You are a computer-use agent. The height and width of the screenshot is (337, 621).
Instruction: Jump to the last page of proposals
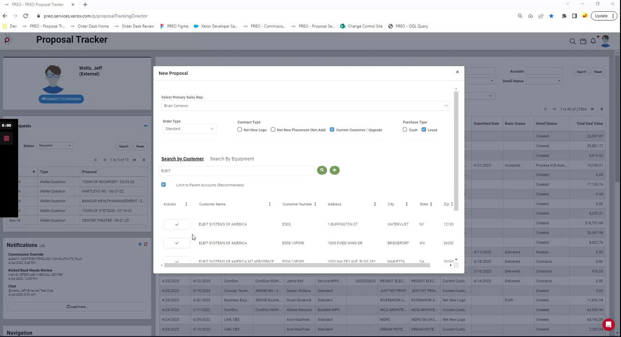[x=602, y=109]
